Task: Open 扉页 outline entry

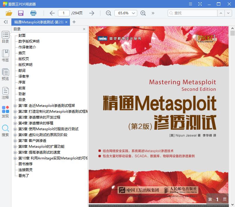Action: (22, 53)
